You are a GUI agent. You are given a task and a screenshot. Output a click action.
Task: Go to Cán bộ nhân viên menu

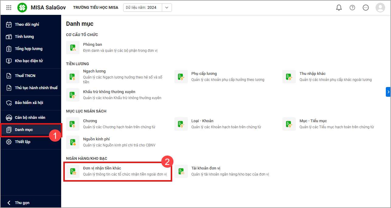[30, 118]
